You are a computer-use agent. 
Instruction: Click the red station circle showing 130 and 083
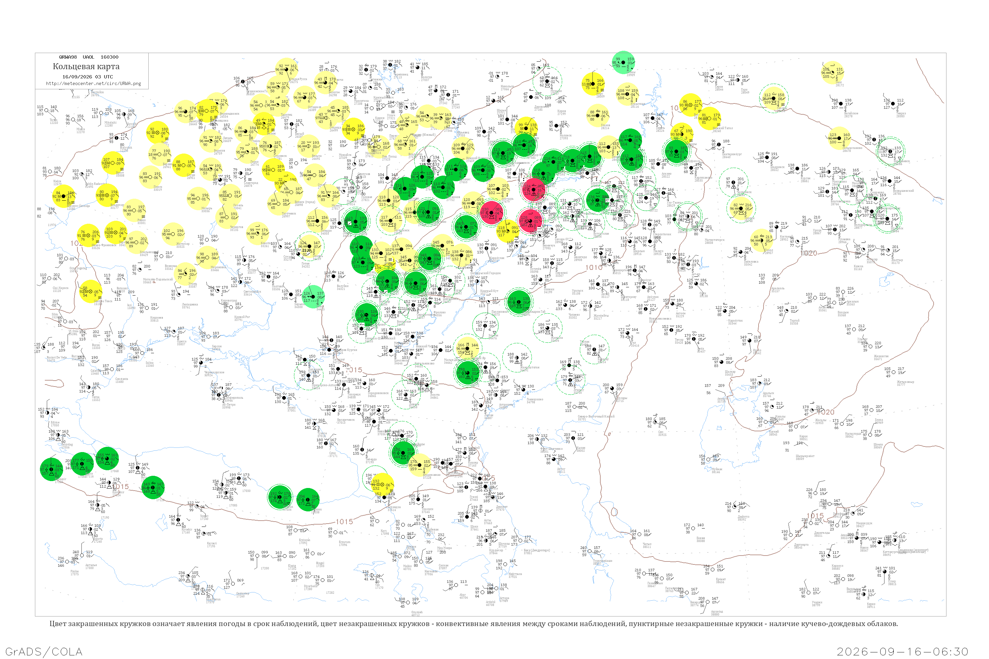492,213
